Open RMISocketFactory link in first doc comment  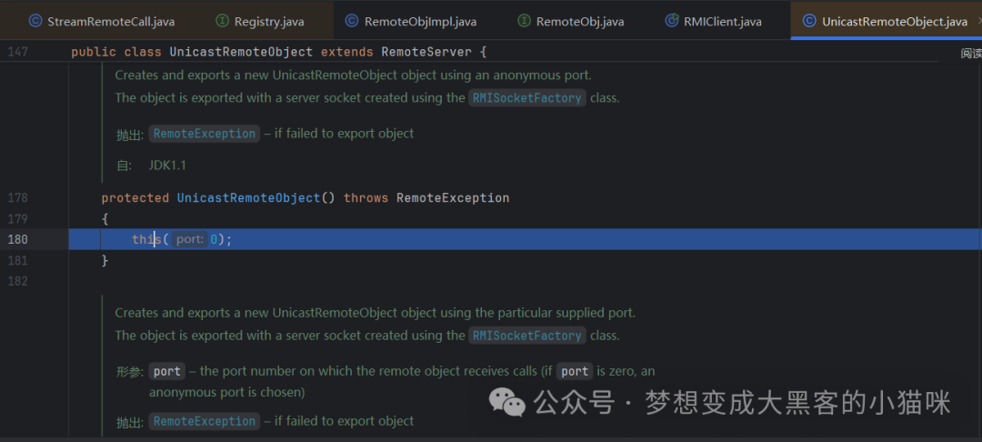click(x=527, y=98)
